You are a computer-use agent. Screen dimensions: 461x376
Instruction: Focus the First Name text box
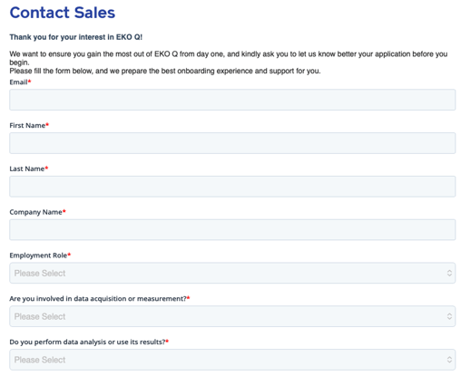pyautogui.click(x=232, y=143)
